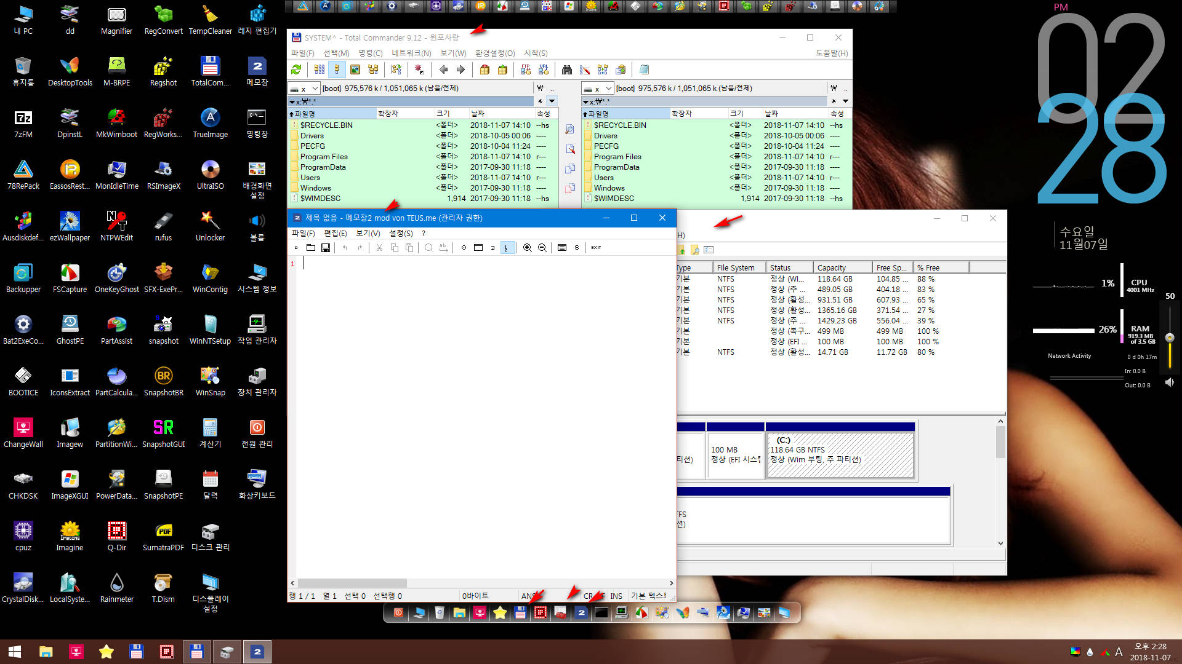Click the New document icon in Notepad2 toolbar
The image size is (1182, 664).
coord(296,248)
